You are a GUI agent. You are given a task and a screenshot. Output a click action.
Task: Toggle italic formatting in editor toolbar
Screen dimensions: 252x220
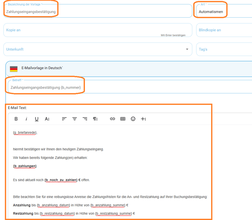click(26, 119)
